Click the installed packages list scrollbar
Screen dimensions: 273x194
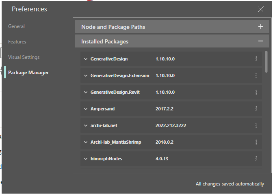(266, 61)
